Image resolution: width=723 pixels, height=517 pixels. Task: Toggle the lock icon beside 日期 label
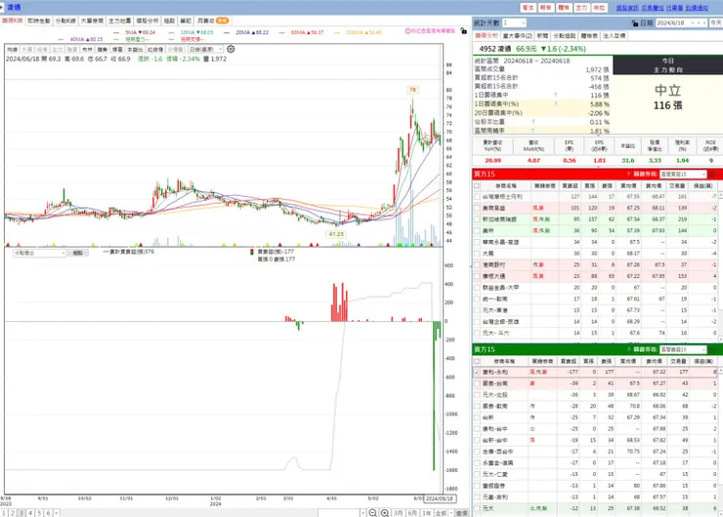(x=635, y=23)
